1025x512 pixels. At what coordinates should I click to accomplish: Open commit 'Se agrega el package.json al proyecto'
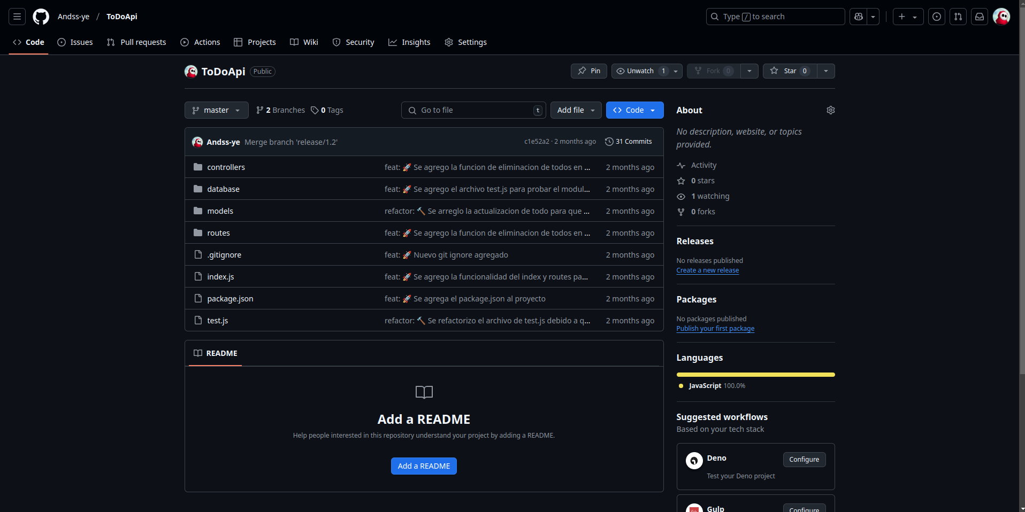click(x=465, y=299)
